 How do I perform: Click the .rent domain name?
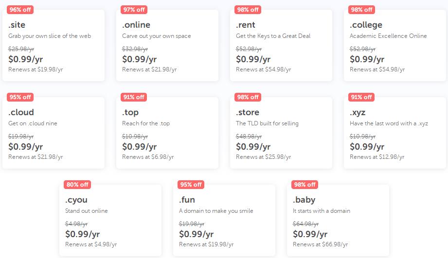tap(246, 25)
